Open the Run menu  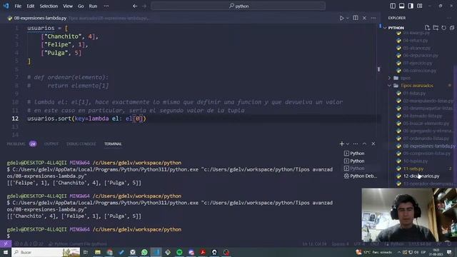(x=93, y=6)
